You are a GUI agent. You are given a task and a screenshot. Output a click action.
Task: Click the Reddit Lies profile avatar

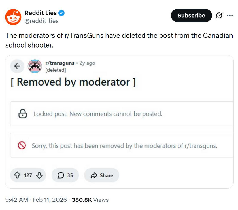(13, 17)
